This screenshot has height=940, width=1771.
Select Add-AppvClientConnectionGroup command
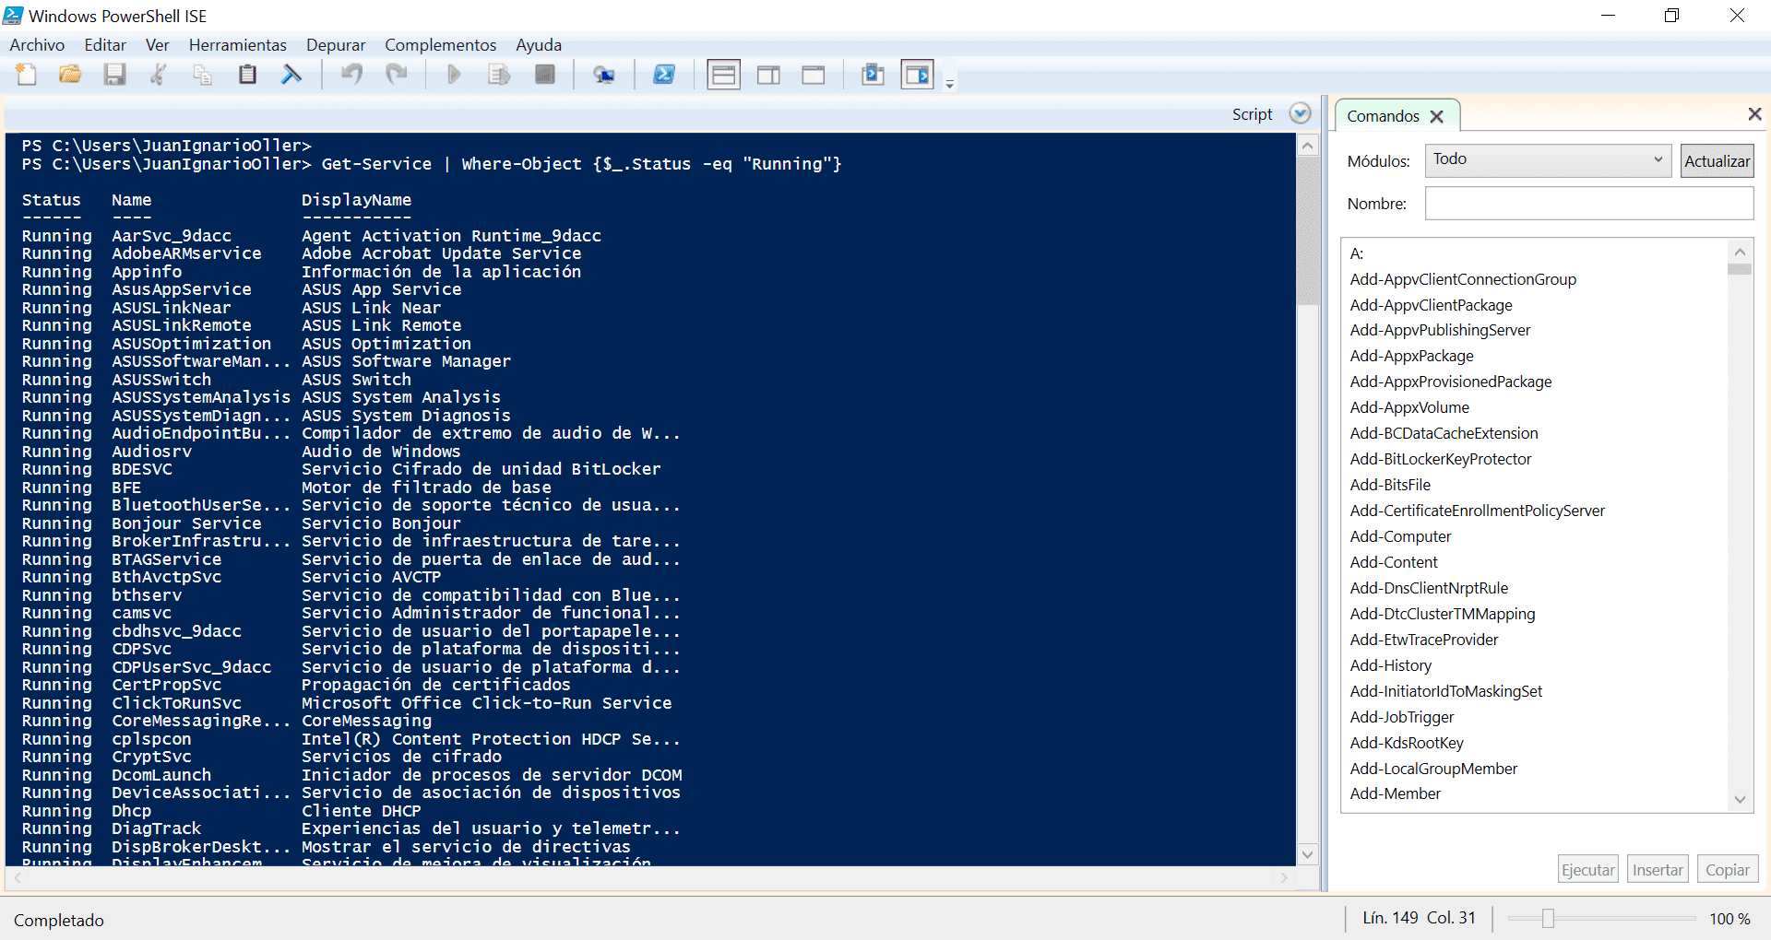1463,279
